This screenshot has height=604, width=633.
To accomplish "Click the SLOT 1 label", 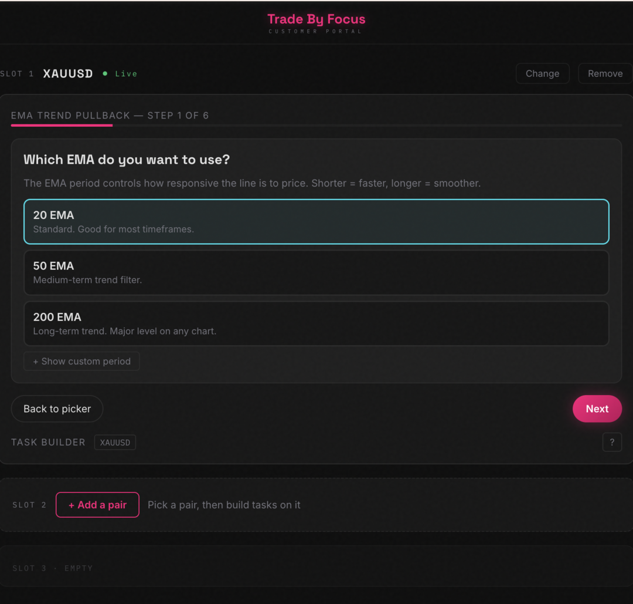I will 17,74.
